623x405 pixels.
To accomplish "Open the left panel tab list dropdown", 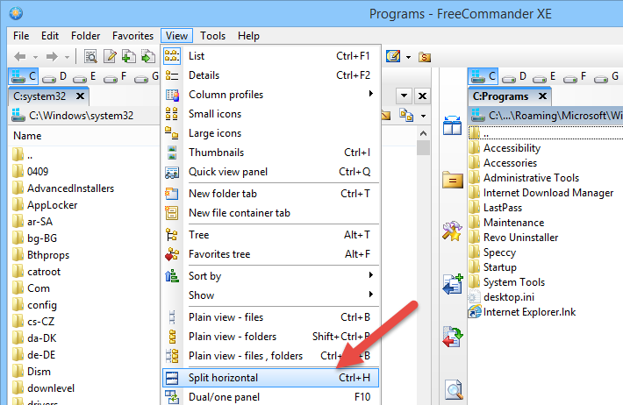I will click(405, 96).
